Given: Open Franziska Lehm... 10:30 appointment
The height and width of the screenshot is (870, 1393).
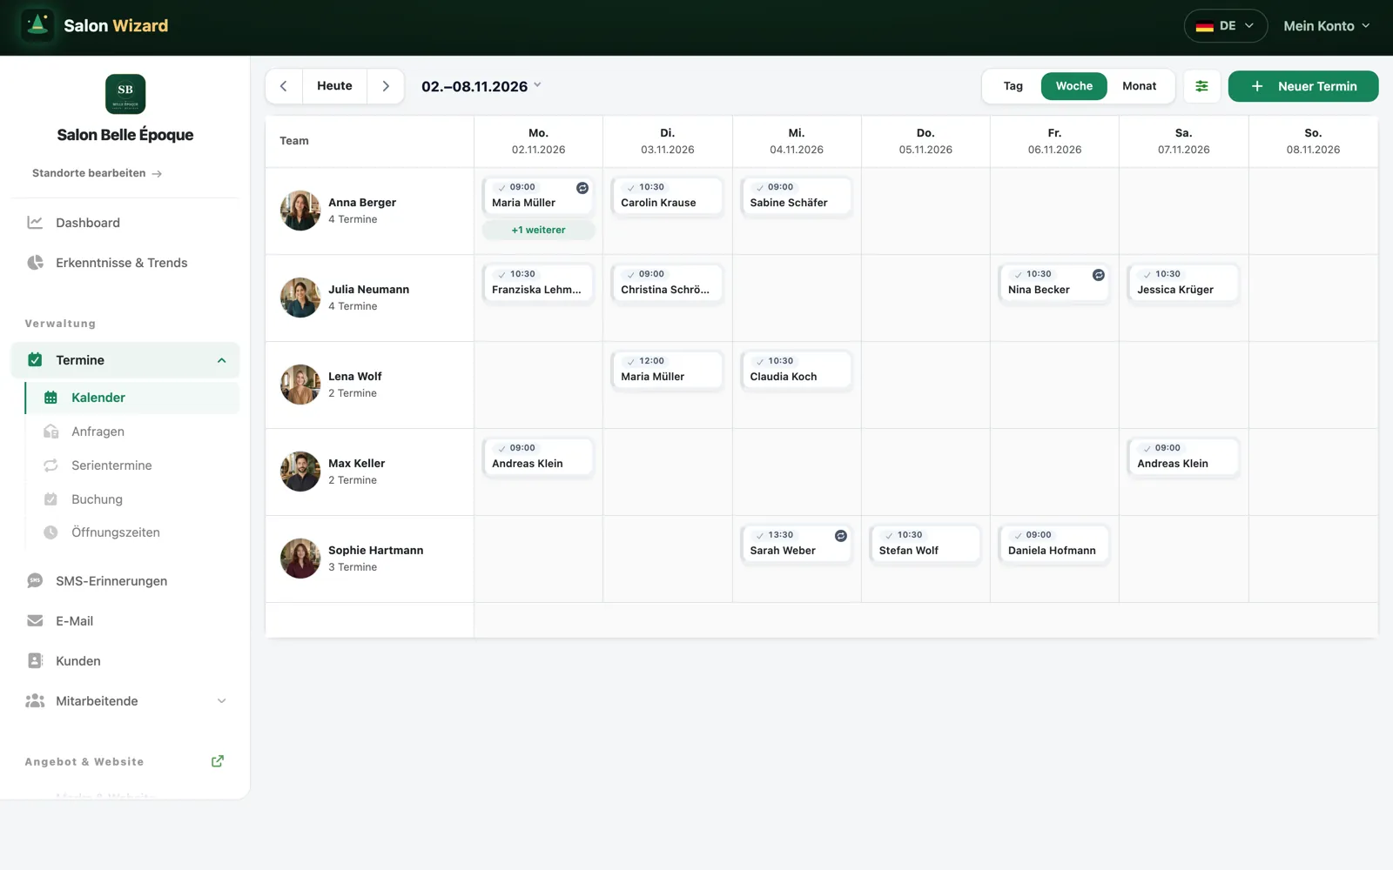Looking at the screenshot, I should pyautogui.click(x=538, y=283).
